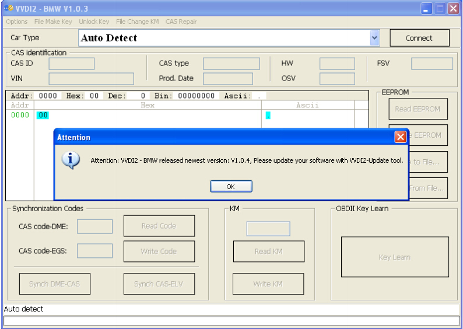Open the File Make Key menu
Screen dimensions: 463x329
tap(53, 22)
